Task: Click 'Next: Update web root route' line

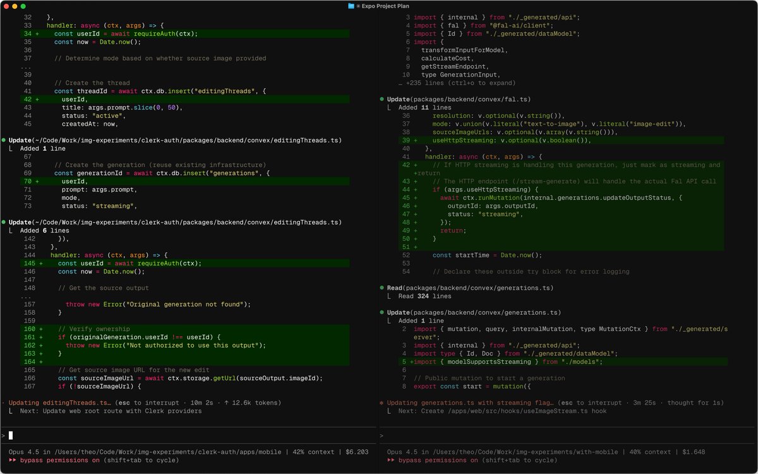Action: [x=111, y=411]
